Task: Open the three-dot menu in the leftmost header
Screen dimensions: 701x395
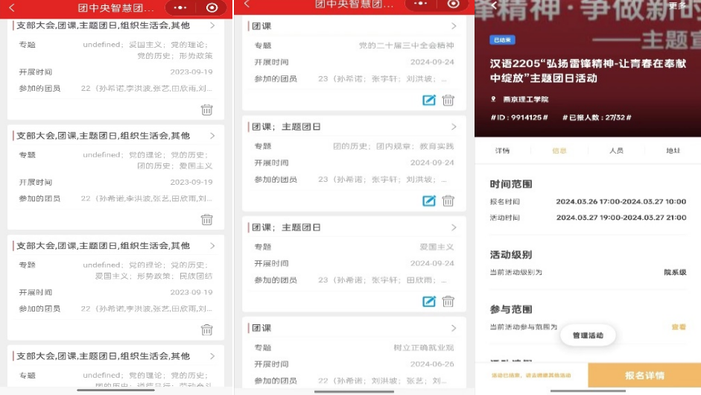Action: (180, 7)
